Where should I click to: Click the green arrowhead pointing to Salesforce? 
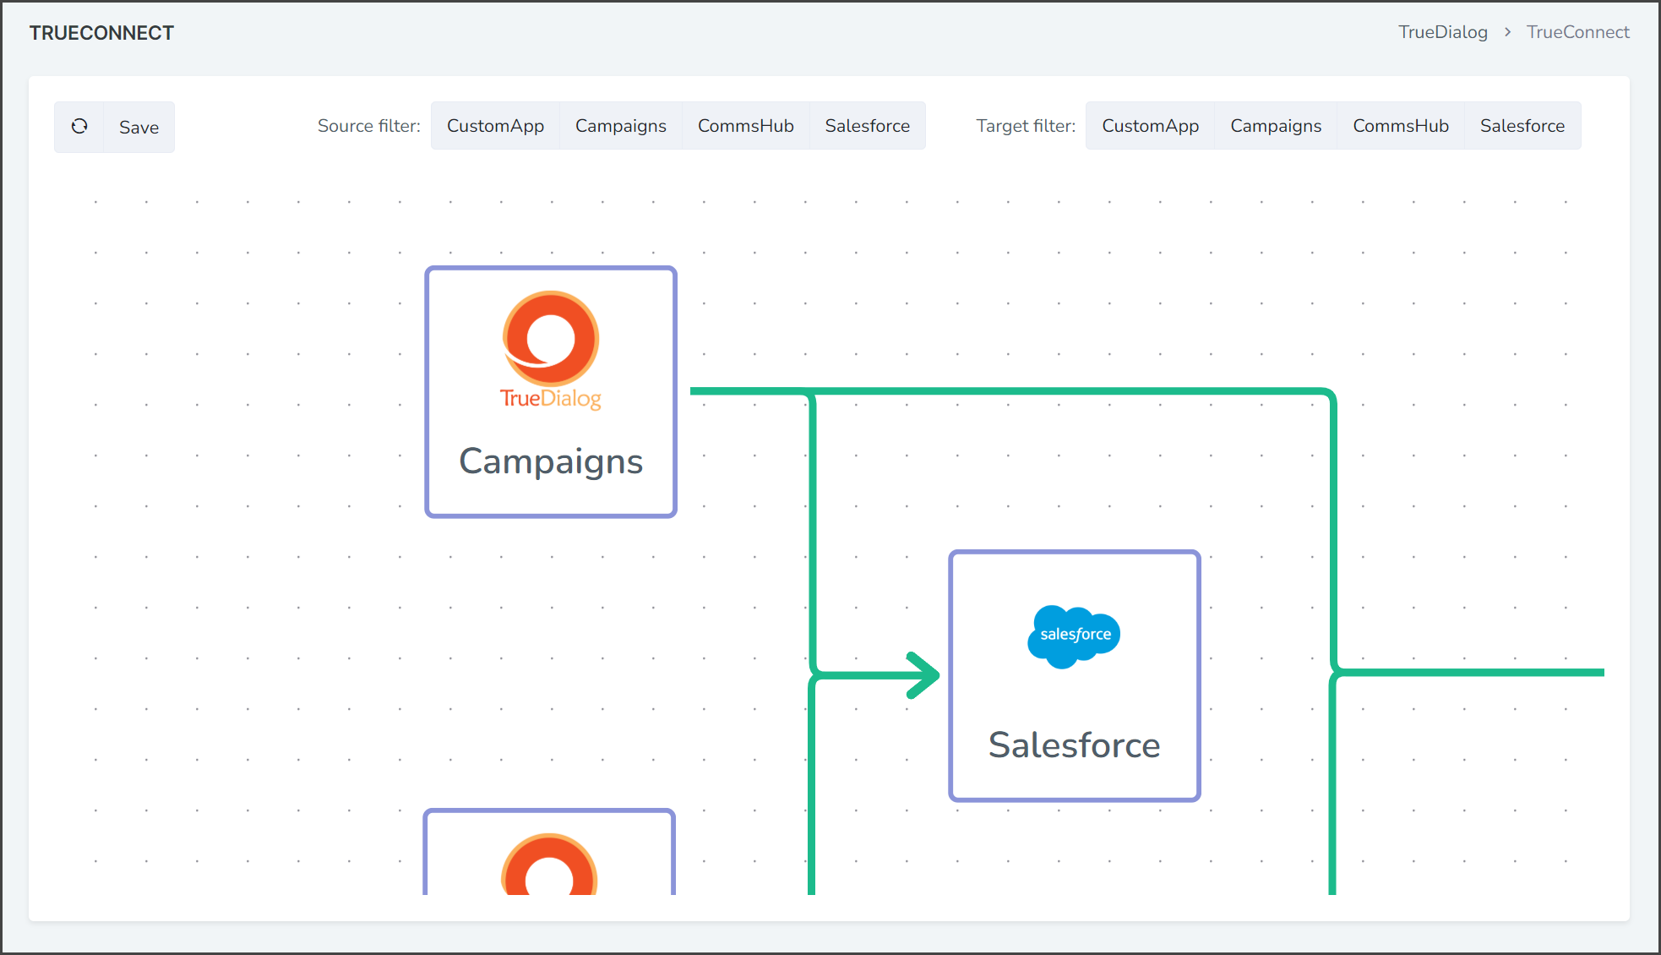point(923,675)
